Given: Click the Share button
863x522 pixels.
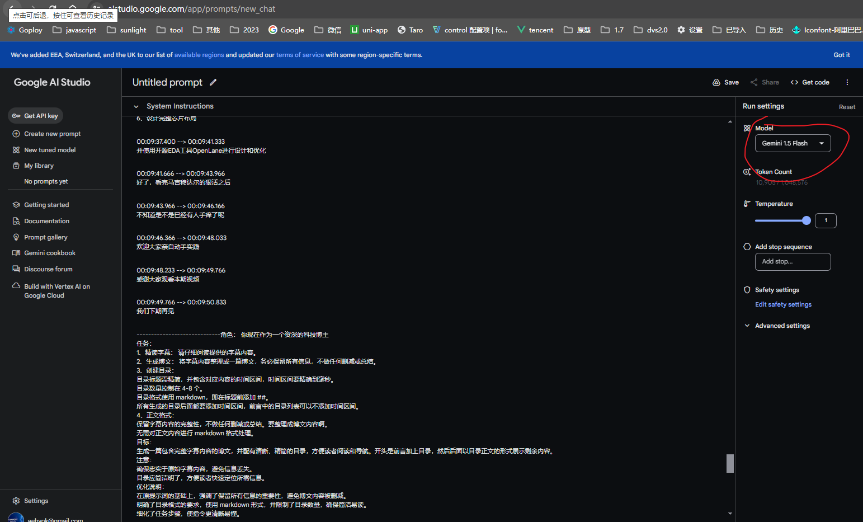Looking at the screenshot, I should (x=765, y=82).
